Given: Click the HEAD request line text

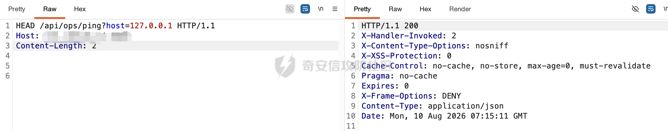Looking at the screenshot, I should 116,26.
